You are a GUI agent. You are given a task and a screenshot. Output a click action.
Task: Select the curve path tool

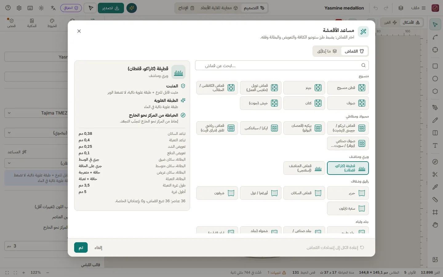pos(435,37)
